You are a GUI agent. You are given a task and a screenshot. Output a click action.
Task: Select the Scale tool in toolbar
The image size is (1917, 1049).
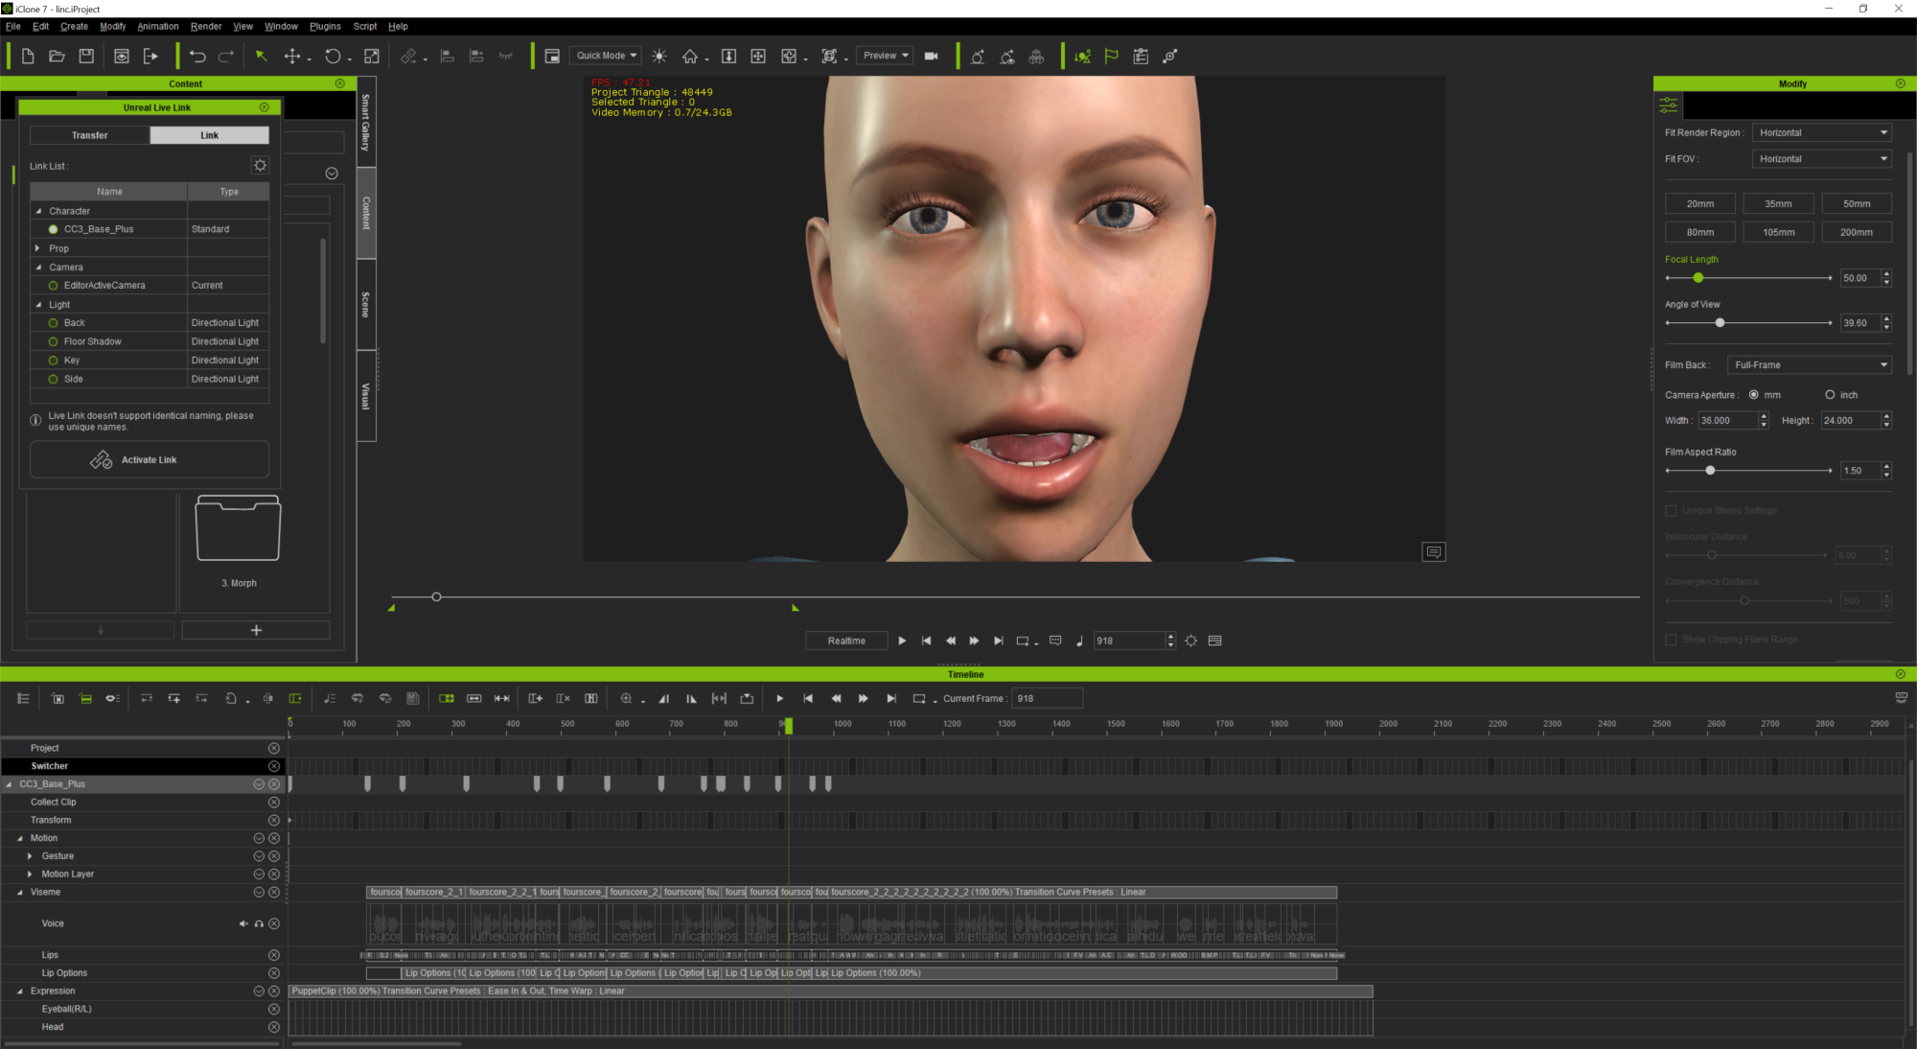372,57
